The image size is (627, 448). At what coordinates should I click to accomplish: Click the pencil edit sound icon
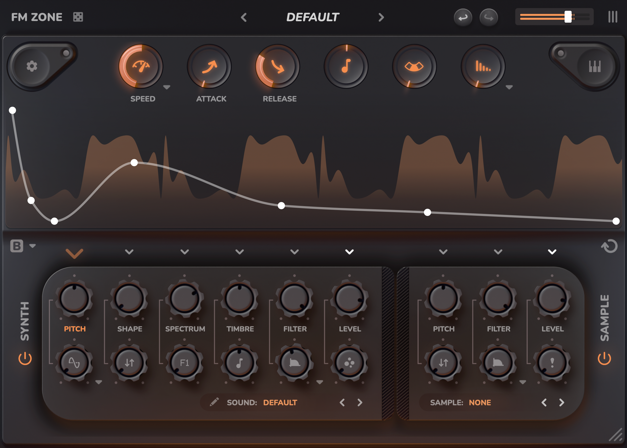(x=214, y=402)
